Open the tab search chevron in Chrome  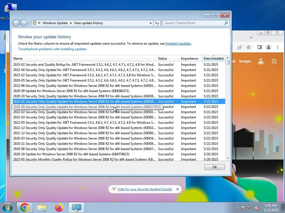[251, 37]
